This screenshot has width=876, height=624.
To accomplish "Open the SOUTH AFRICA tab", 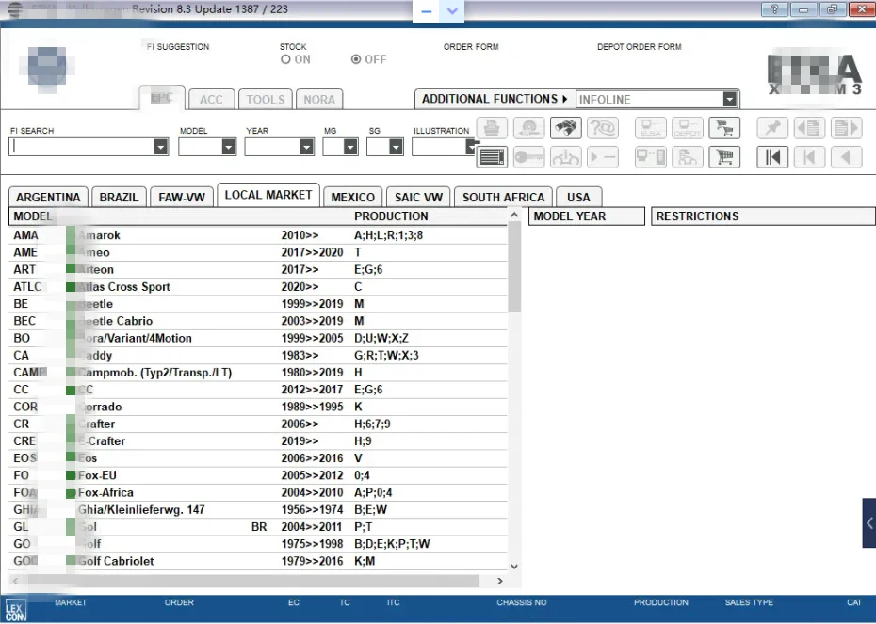I will [x=503, y=197].
